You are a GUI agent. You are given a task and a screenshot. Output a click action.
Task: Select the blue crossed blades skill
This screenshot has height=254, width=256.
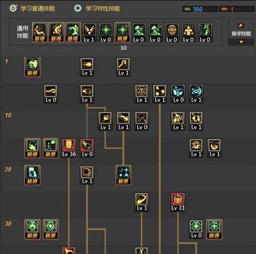coord(196,94)
